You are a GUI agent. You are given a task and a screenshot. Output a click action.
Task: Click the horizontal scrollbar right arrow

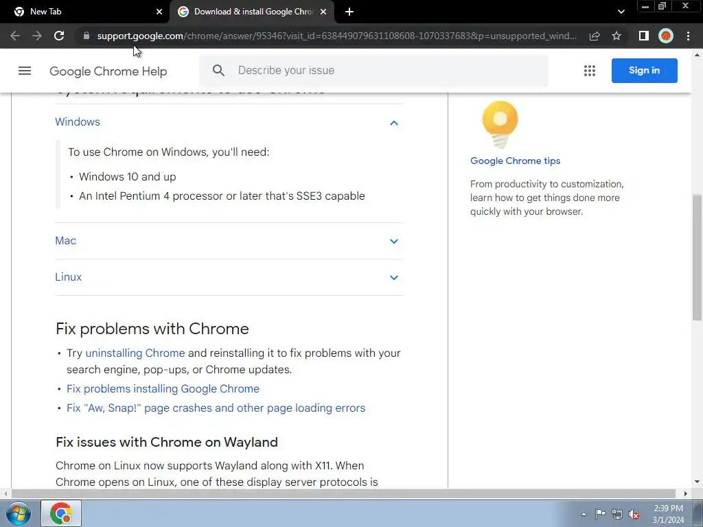[686, 493]
